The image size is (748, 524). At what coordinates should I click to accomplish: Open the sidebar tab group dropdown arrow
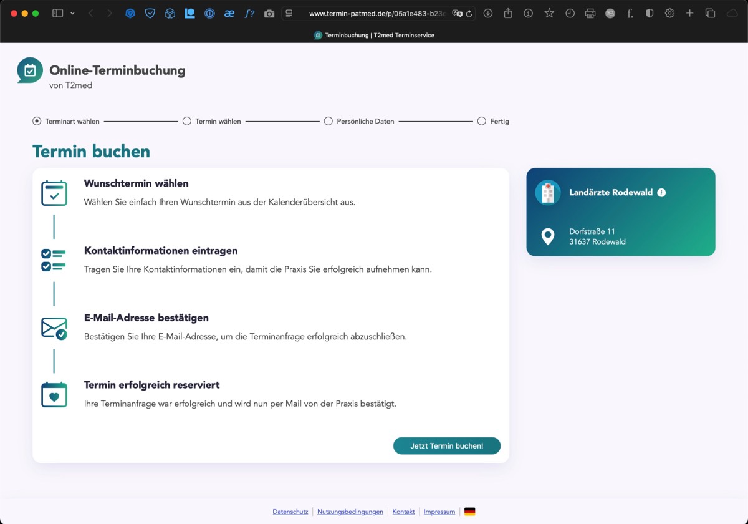click(72, 13)
